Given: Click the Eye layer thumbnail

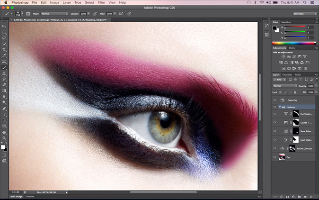Looking at the screenshot, I should (x=282, y=156).
